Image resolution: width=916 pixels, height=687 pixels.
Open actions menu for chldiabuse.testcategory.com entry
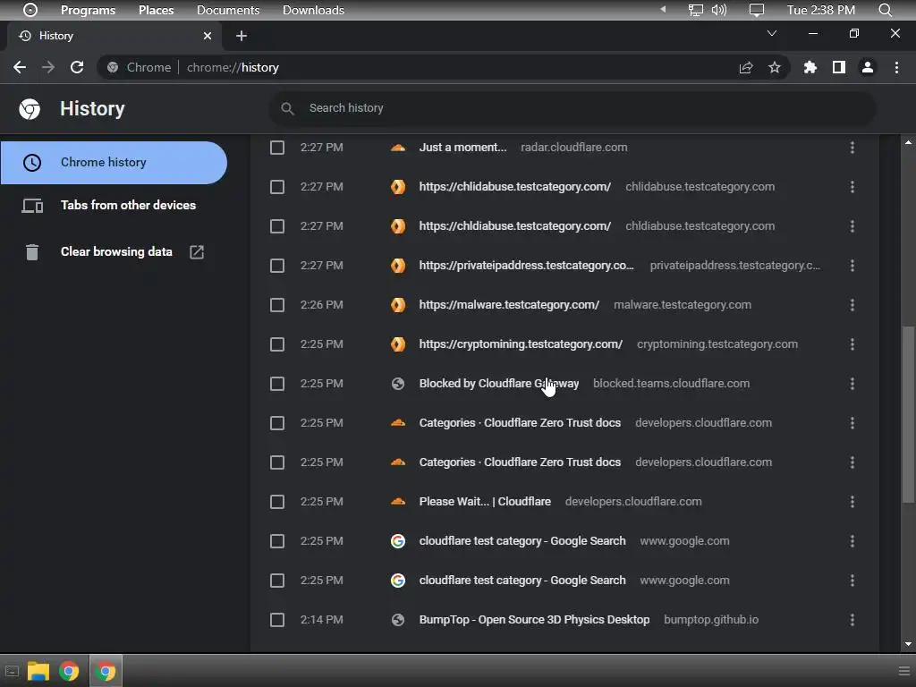click(x=852, y=226)
